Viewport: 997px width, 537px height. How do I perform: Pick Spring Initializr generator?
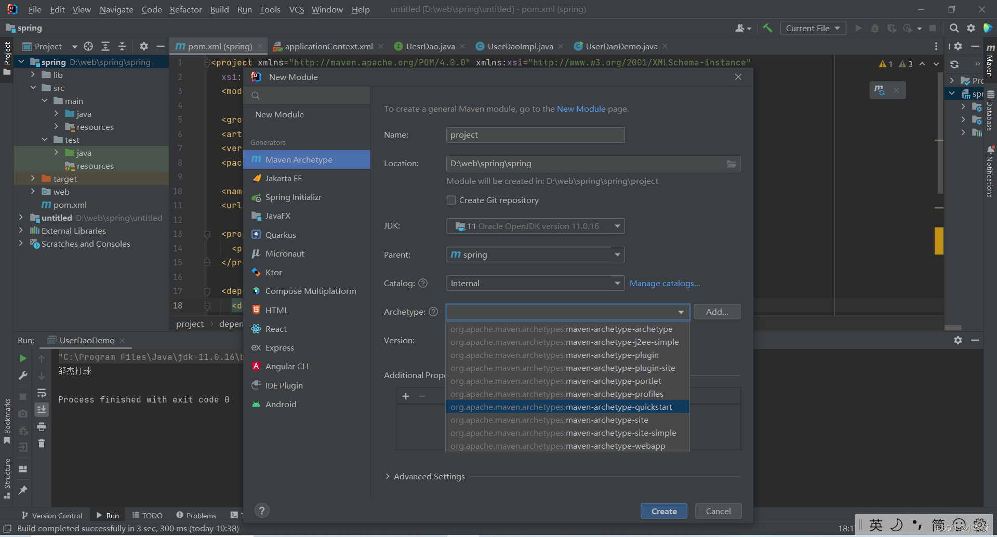point(307,197)
